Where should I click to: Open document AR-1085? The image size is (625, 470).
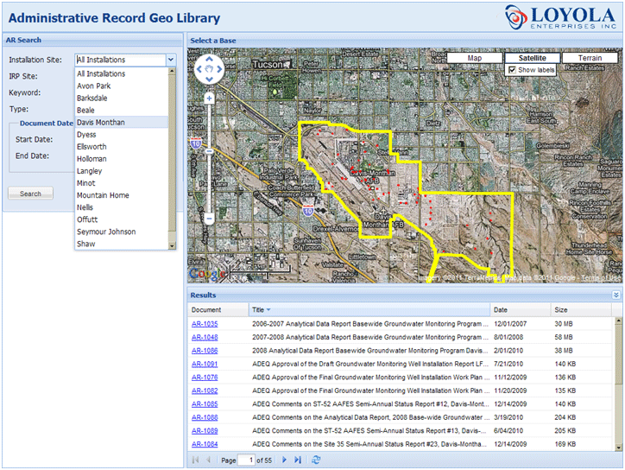pyautogui.click(x=205, y=404)
